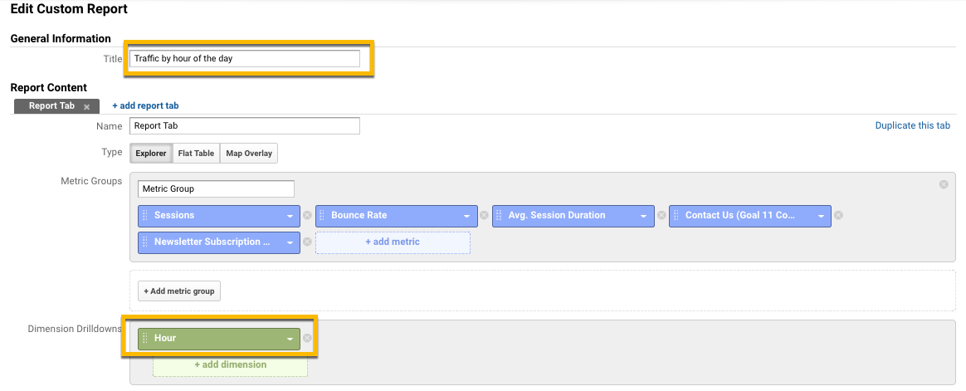This screenshot has height=391, width=966.
Task: Click the + add dimension placeholder
Action: 230,364
